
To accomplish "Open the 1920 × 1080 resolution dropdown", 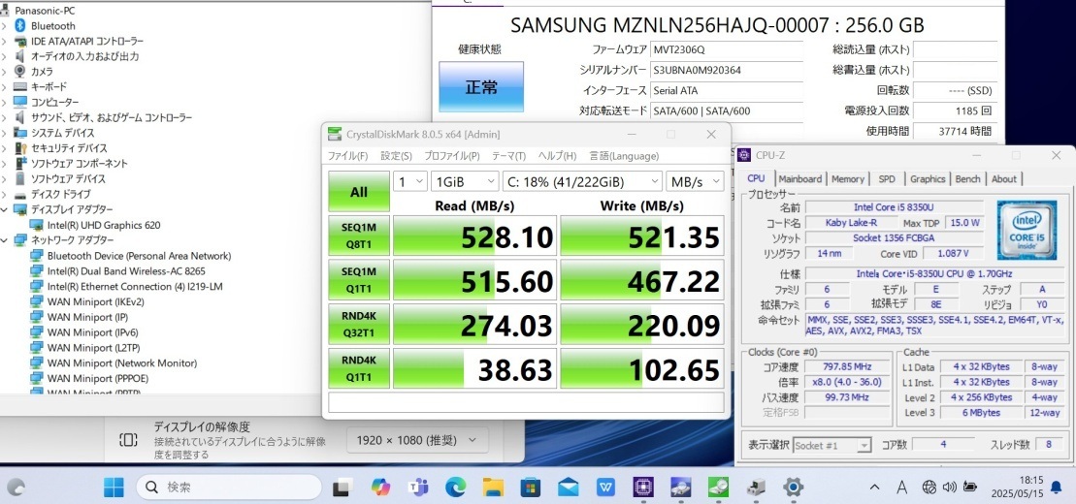I will tap(417, 440).
